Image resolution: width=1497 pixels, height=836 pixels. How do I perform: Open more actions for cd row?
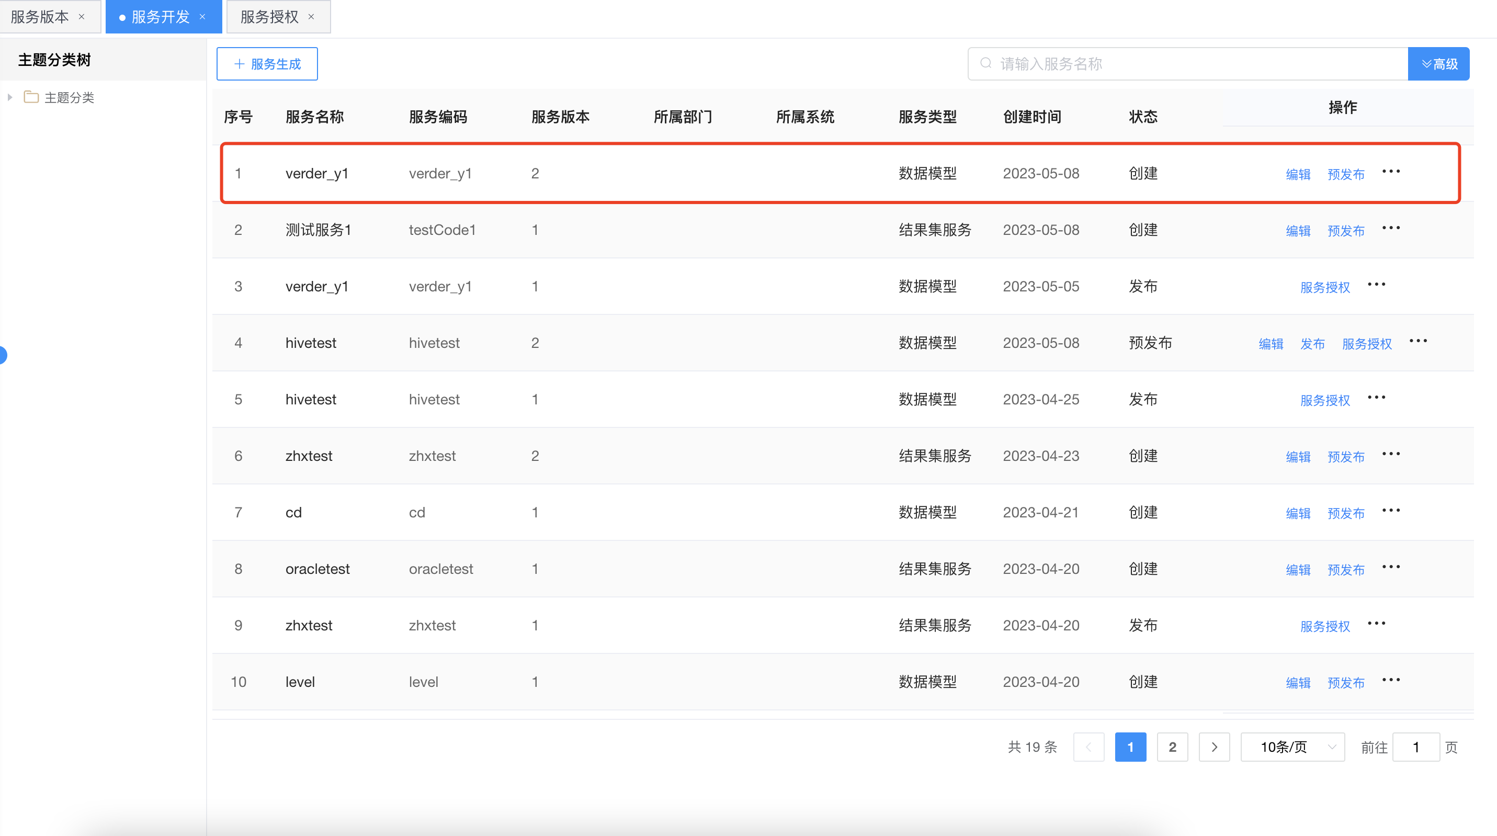click(1391, 511)
